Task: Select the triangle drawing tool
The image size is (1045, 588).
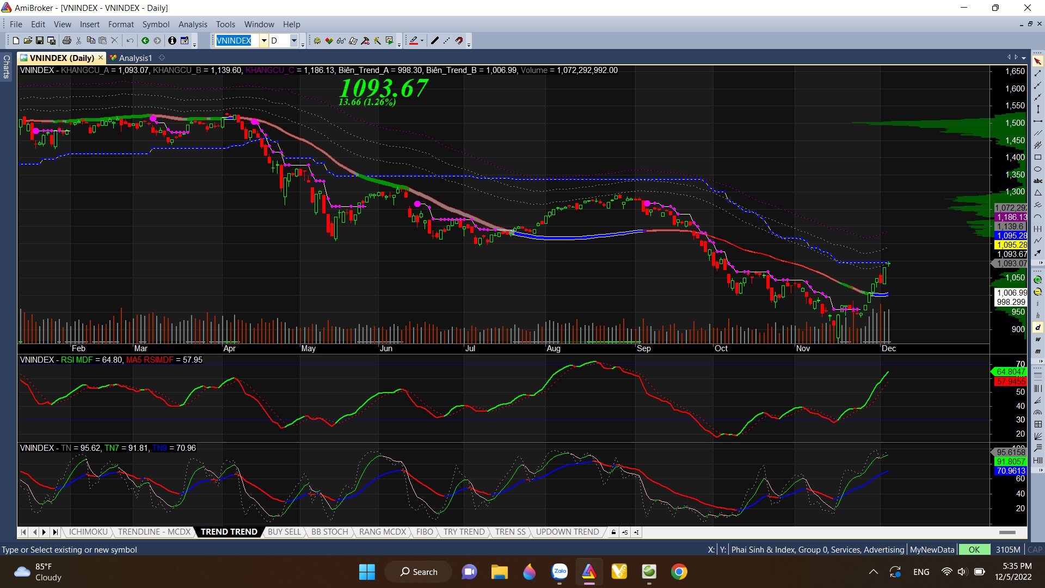Action: [x=1038, y=193]
